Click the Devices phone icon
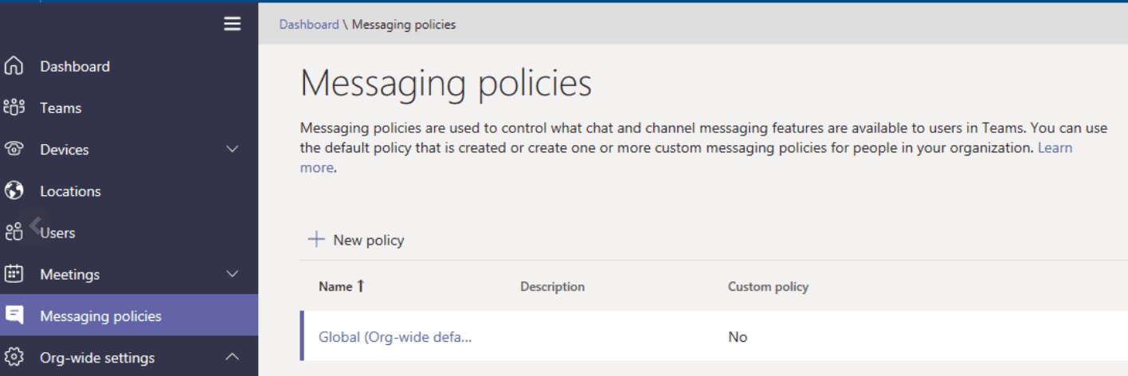The image size is (1128, 376). (14, 149)
